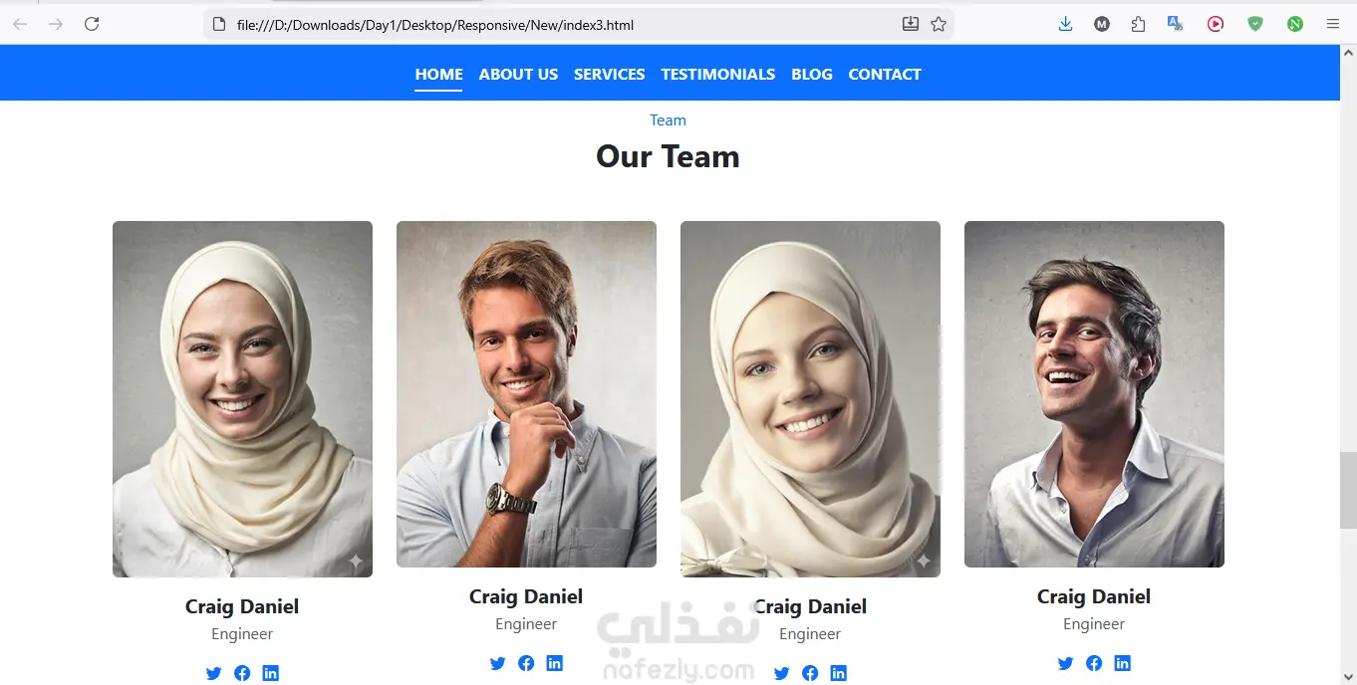Open the TESTIMONIALS navigation link
The width and height of the screenshot is (1357, 685).
(717, 74)
